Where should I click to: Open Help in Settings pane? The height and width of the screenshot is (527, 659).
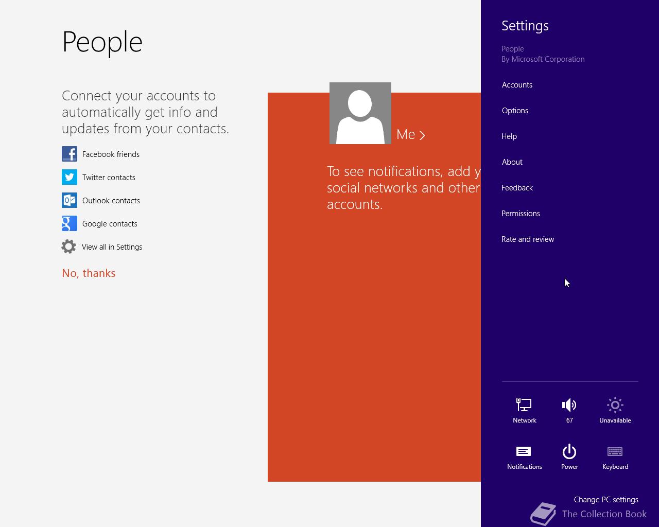(x=509, y=136)
